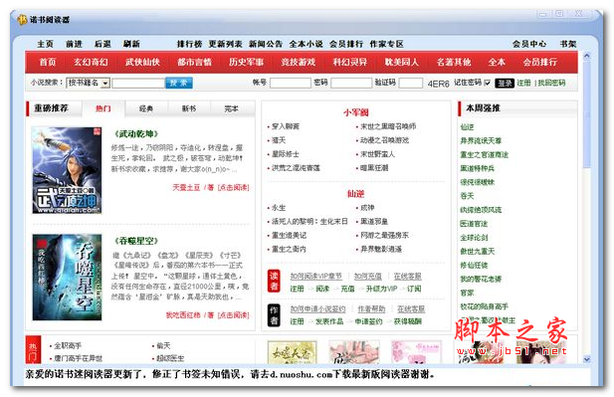
Task: Open the 《武动乾坤》 title link
Action: tap(136, 134)
